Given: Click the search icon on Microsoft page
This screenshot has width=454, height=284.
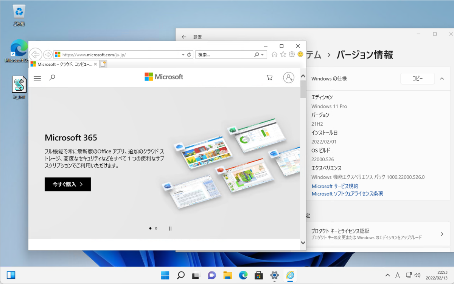Looking at the screenshot, I should (52, 78).
